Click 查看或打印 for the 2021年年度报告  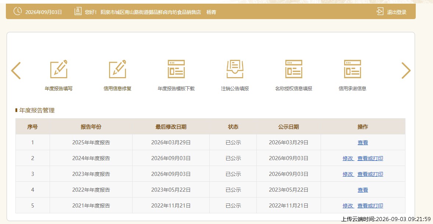click(x=370, y=206)
